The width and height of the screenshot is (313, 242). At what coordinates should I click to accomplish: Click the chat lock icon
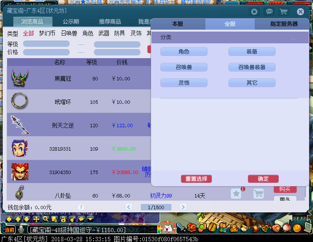(x=63, y=219)
